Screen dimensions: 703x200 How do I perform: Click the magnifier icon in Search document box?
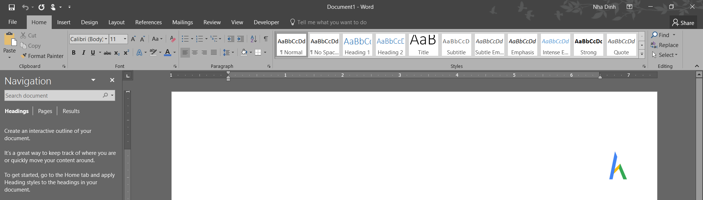pyautogui.click(x=105, y=95)
